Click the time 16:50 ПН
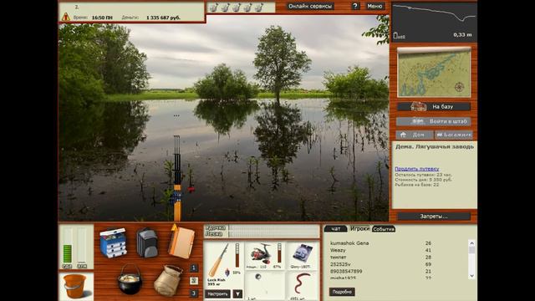The width and height of the screenshot is (535, 301). [x=102, y=18]
